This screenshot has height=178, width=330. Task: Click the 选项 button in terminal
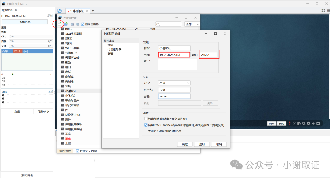[x=282, y=123]
